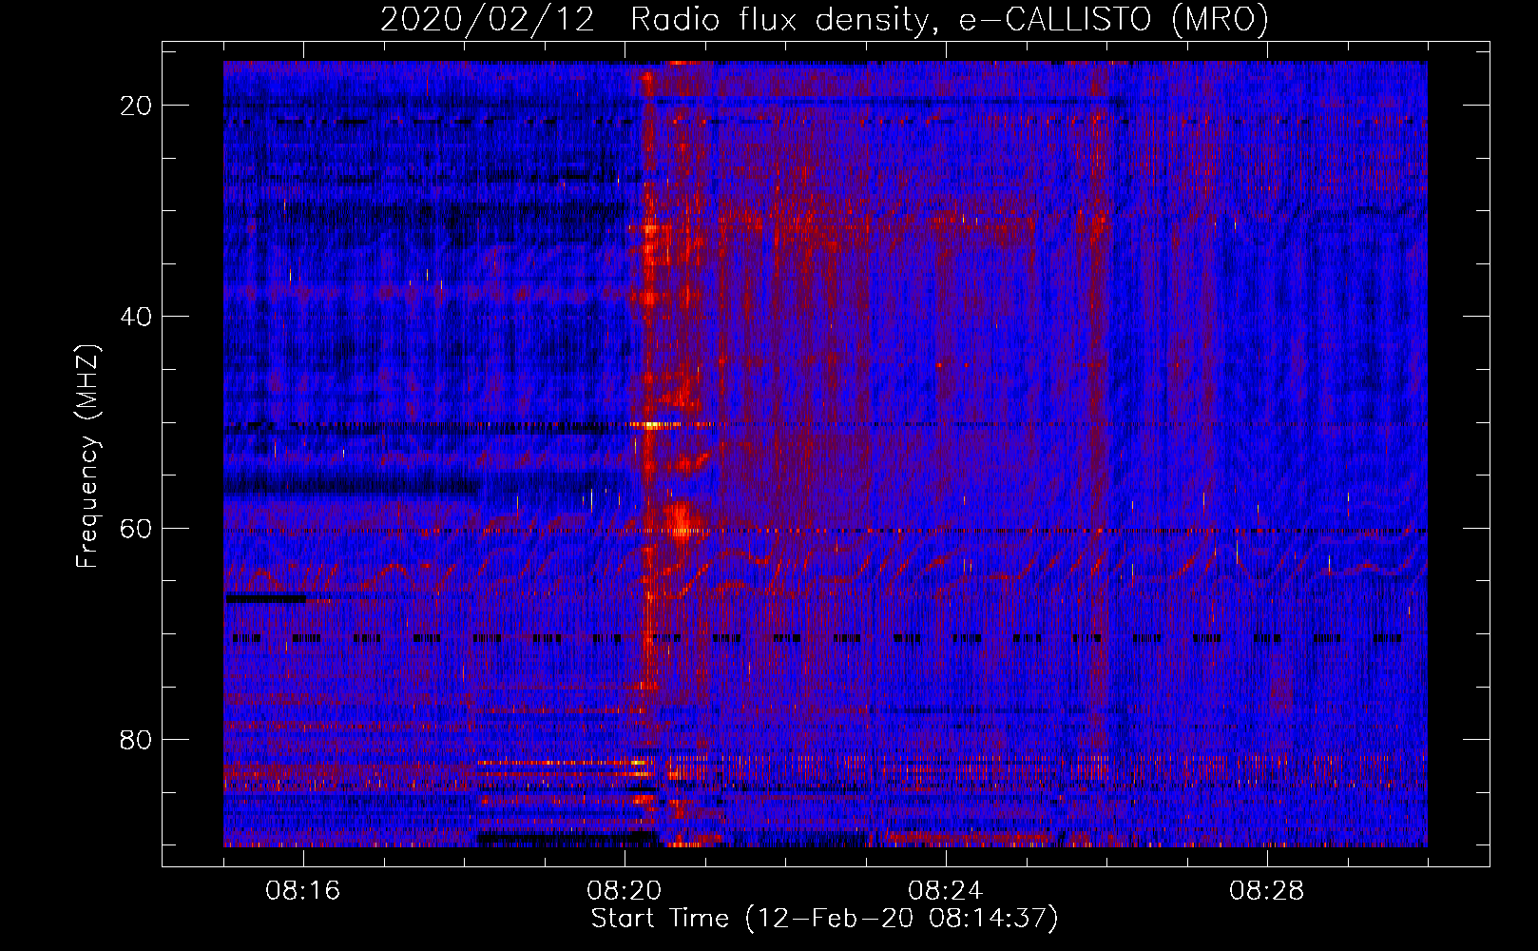This screenshot has width=1538, height=951.
Task: Click the 08:20 time tick label
Action: [625, 891]
